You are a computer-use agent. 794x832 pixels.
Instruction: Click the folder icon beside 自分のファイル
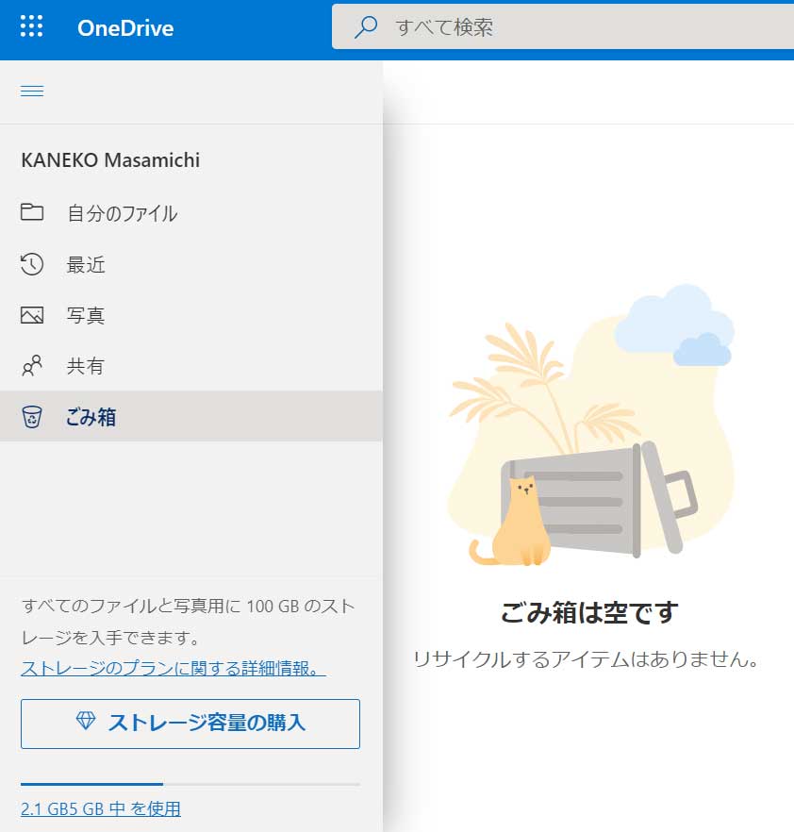point(32,211)
